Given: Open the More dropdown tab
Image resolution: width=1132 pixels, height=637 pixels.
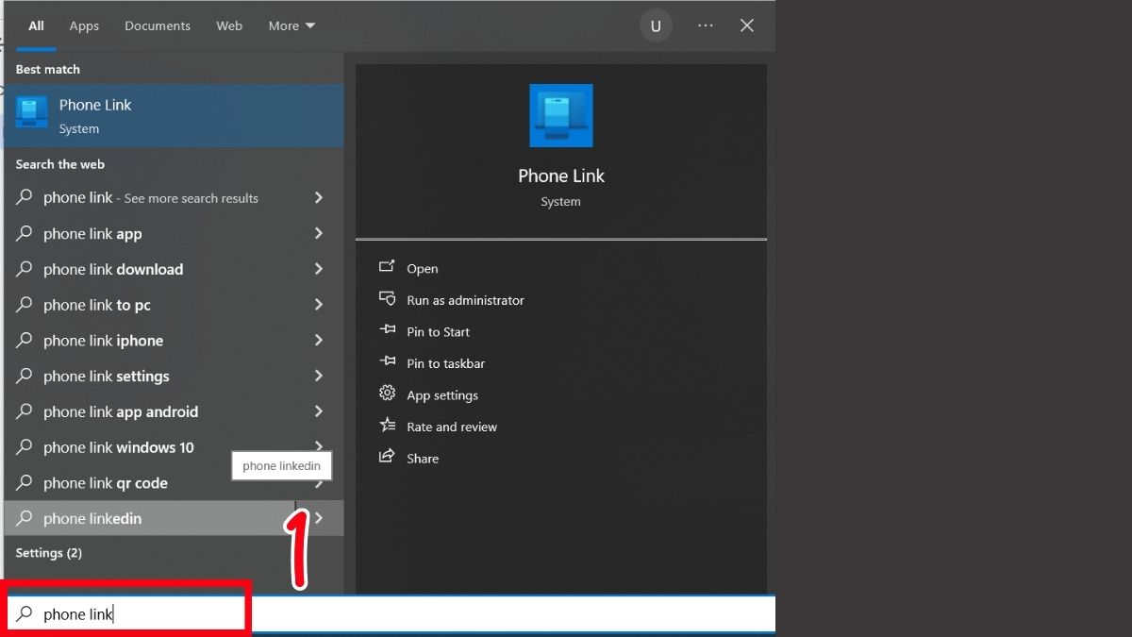Looking at the screenshot, I should click(291, 25).
